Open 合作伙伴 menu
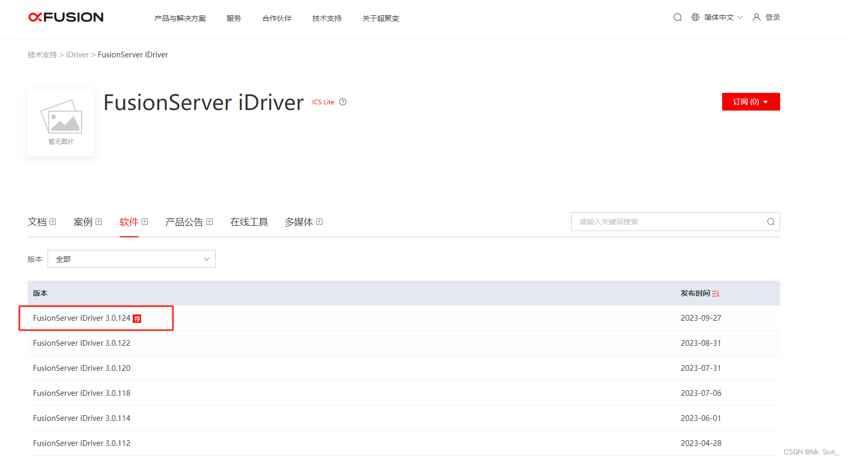847x460 pixels. click(277, 18)
